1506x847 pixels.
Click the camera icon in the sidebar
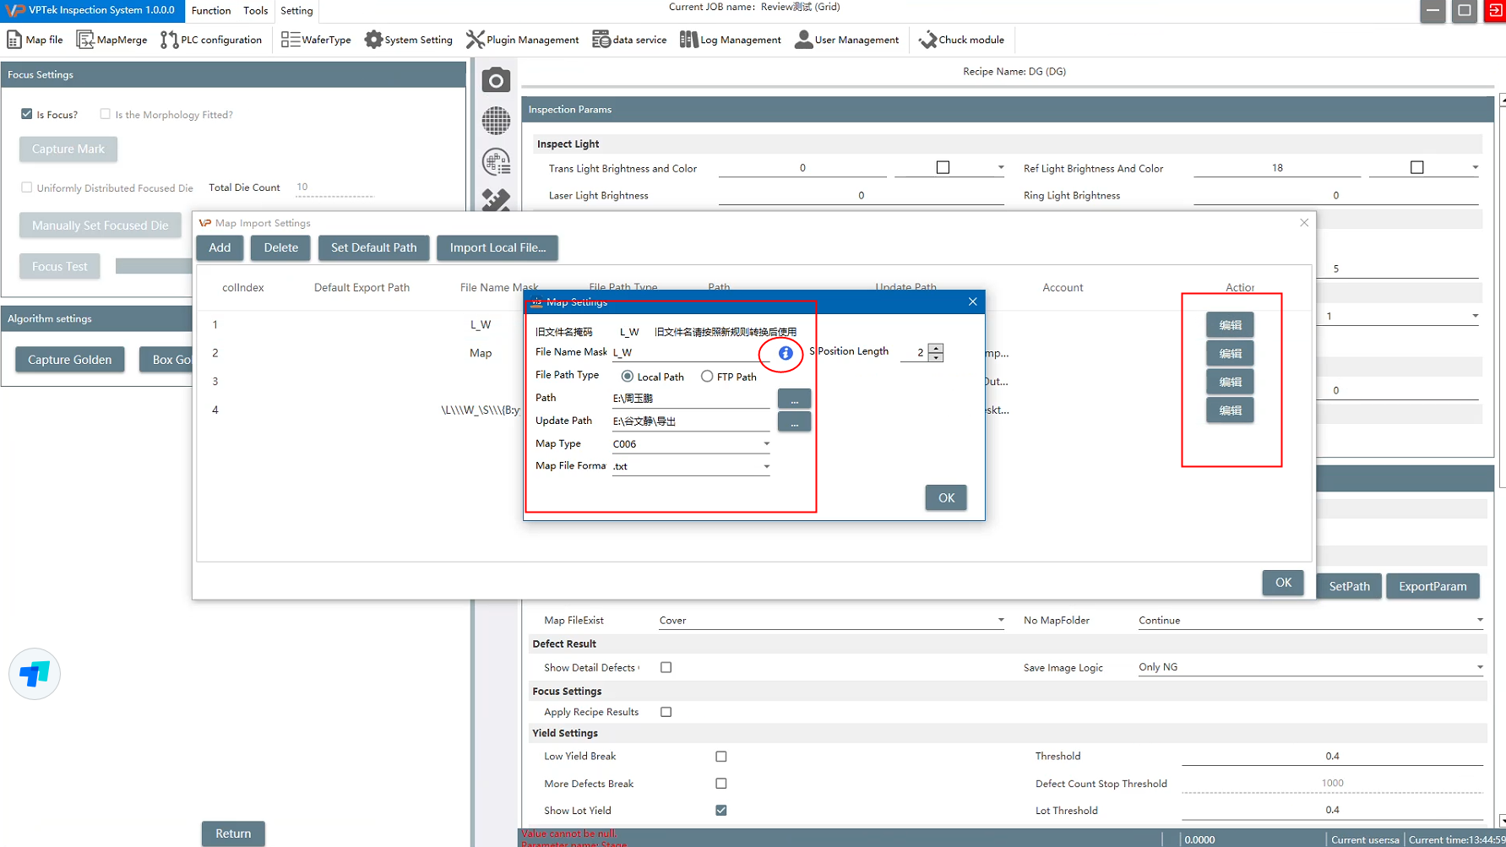pos(496,80)
